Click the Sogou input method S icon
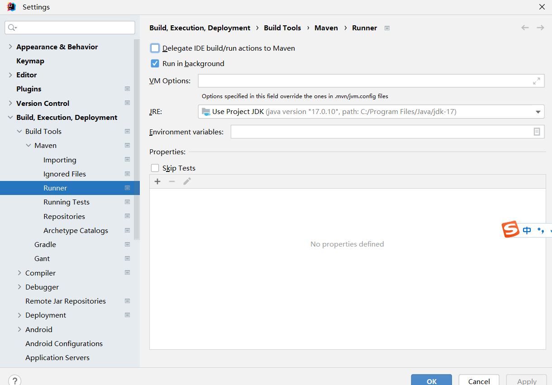 pos(511,229)
